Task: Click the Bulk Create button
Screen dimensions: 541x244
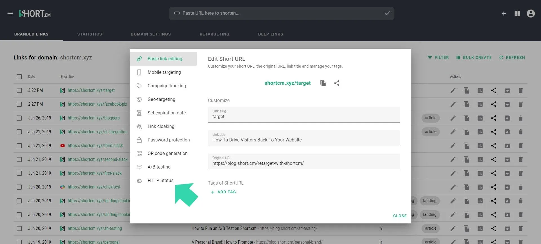Action: tap(474, 57)
